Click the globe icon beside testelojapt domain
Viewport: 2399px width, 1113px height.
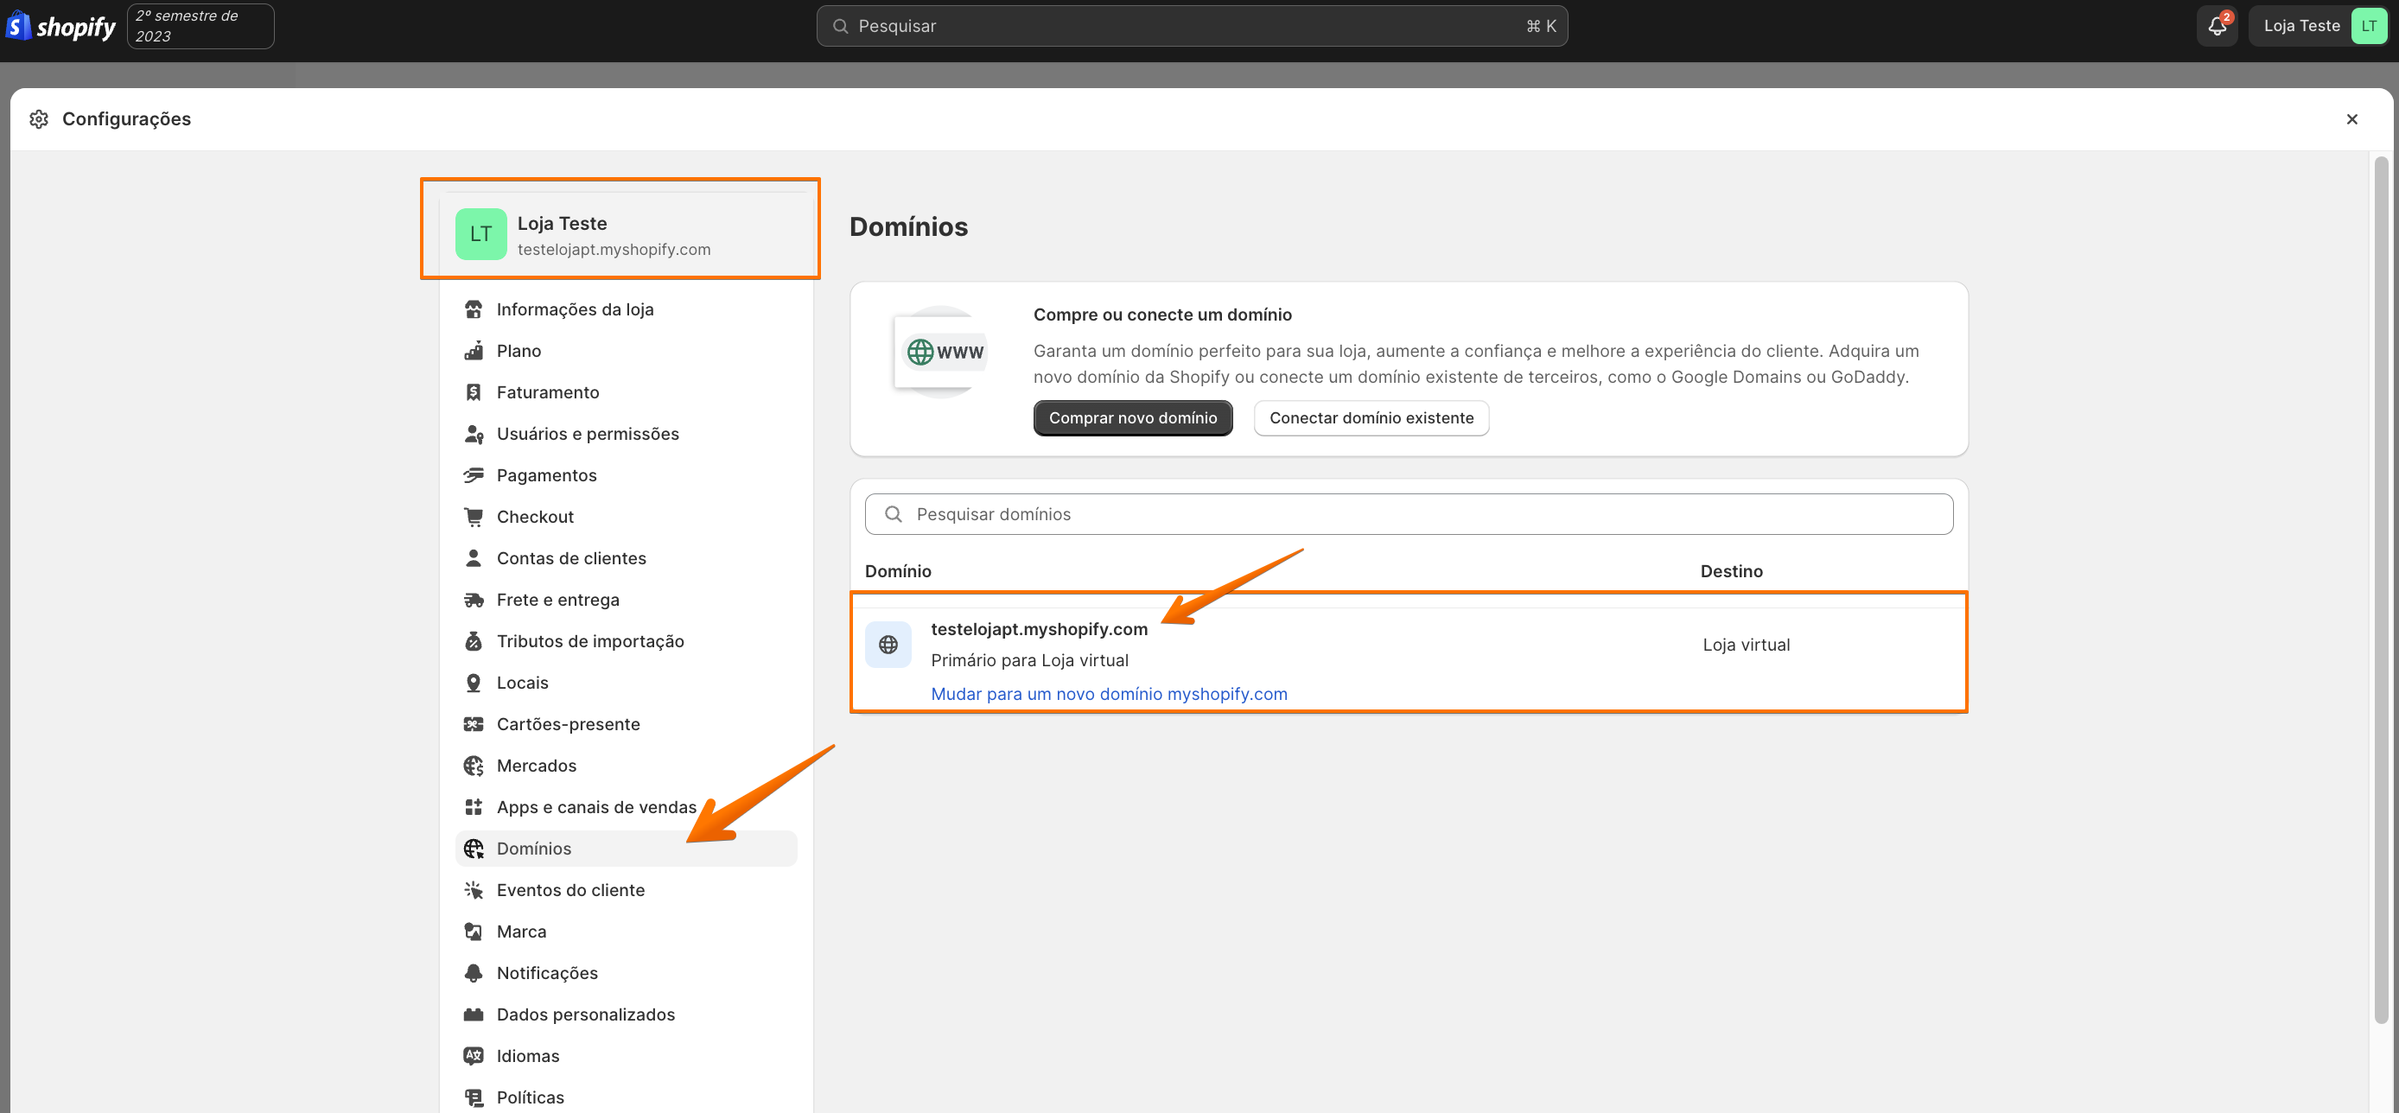click(888, 645)
